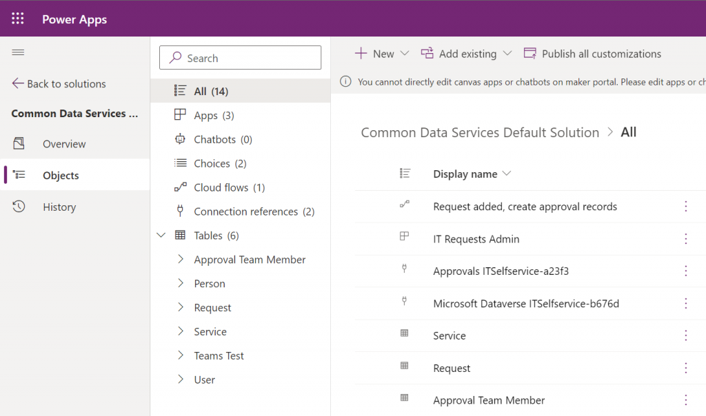Click the Choices list icon
706x416 pixels.
coord(180,163)
